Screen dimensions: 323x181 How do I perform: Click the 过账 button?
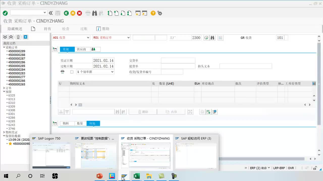(84, 29)
